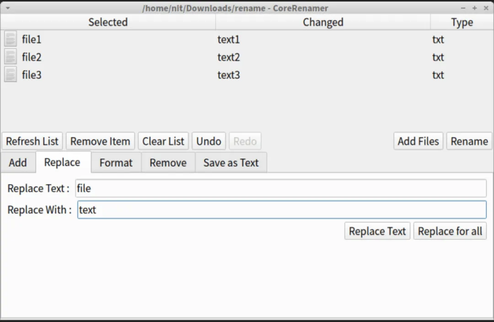Open the Save as Text tab
This screenshot has width=494, height=322.
click(231, 162)
